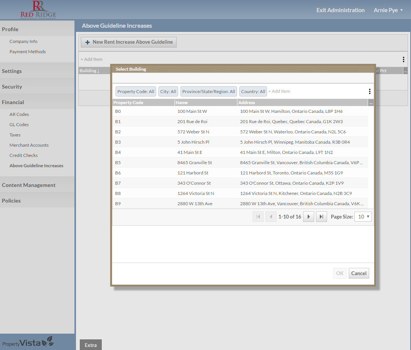
Task: Click the Extra tab at bottom
Action: 90,345
